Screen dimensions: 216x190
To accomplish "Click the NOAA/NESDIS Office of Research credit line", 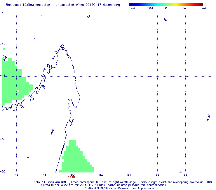I will pos(119,188).
